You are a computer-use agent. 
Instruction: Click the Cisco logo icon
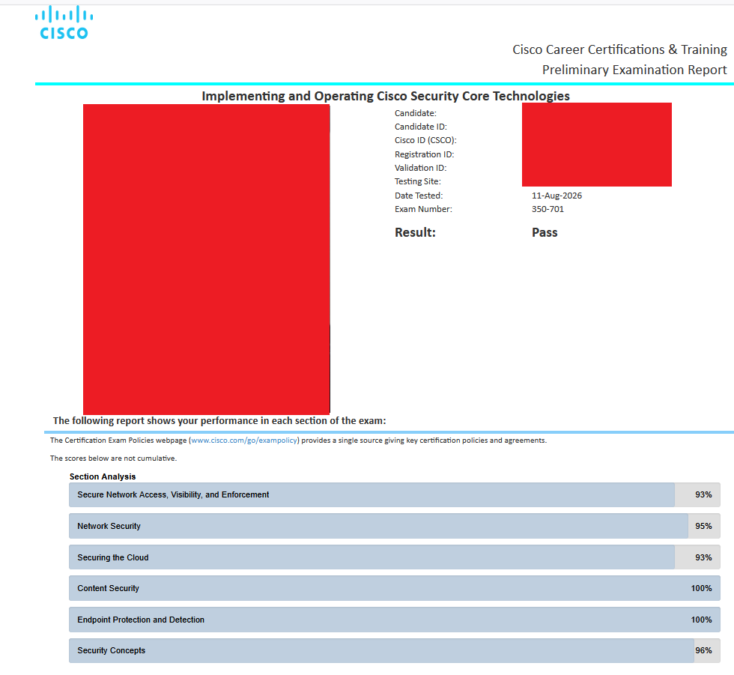click(x=64, y=22)
